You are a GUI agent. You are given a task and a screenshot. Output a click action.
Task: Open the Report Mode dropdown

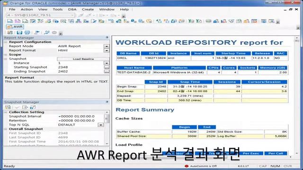click(107, 46)
